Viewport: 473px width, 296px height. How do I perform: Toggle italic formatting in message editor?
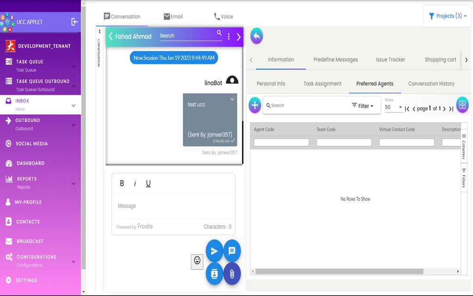pyautogui.click(x=135, y=183)
